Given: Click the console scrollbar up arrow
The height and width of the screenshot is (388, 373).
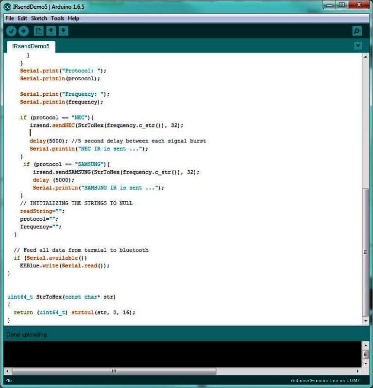Looking at the screenshot, I should pos(365,345).
